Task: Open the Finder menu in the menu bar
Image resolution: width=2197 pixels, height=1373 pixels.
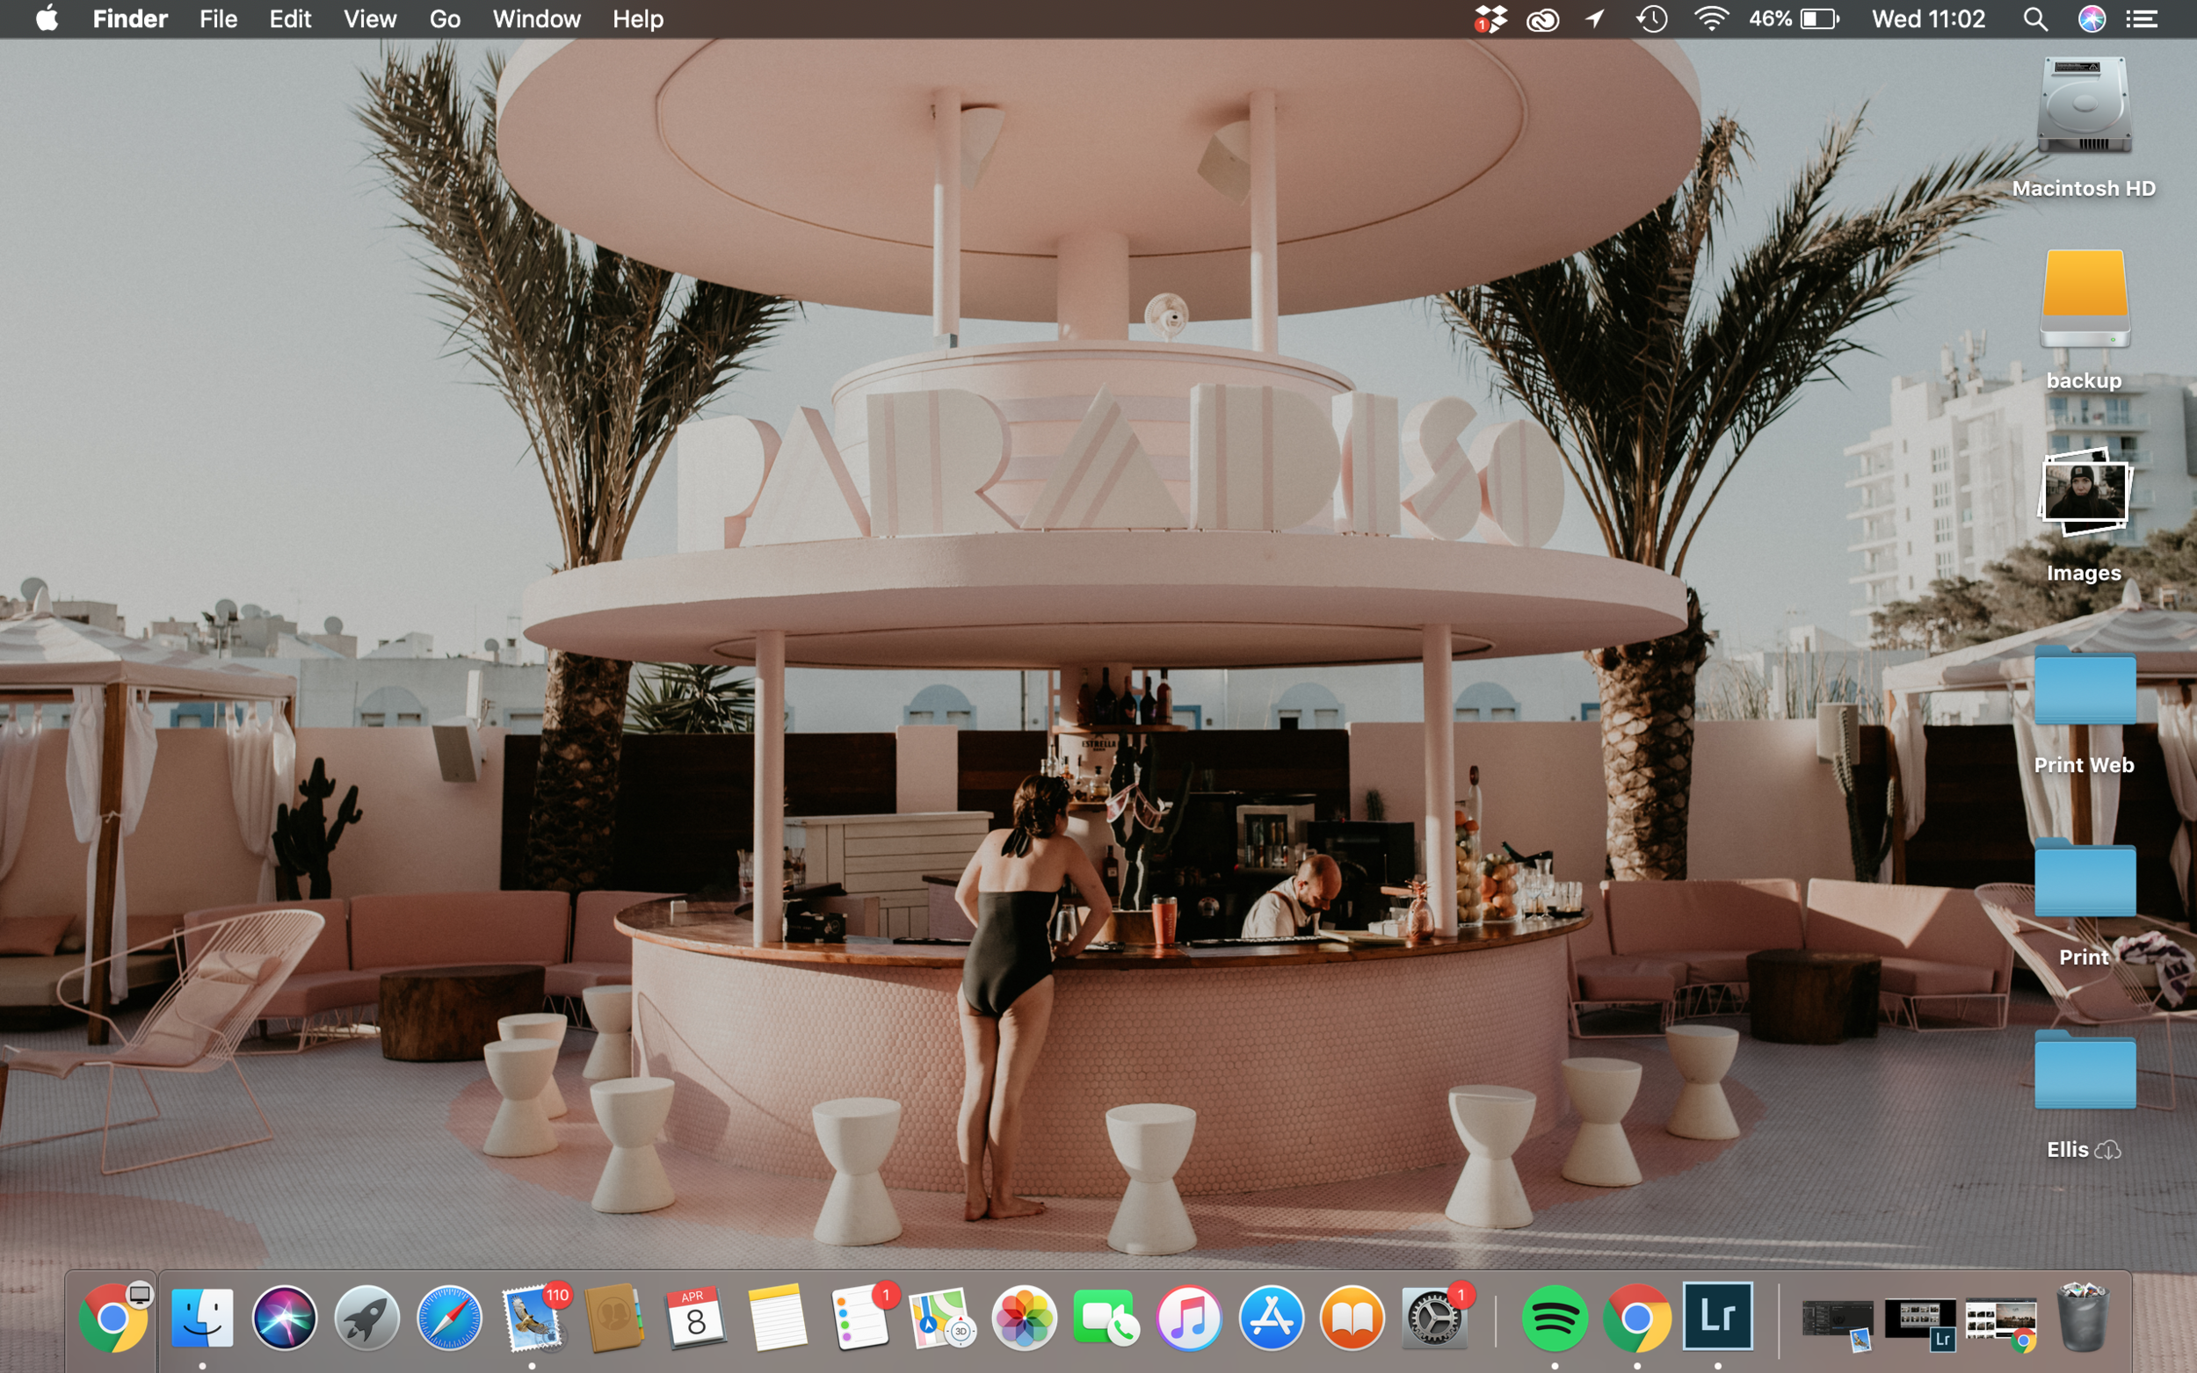Action: pyautogui.click(x=130, y=19)
